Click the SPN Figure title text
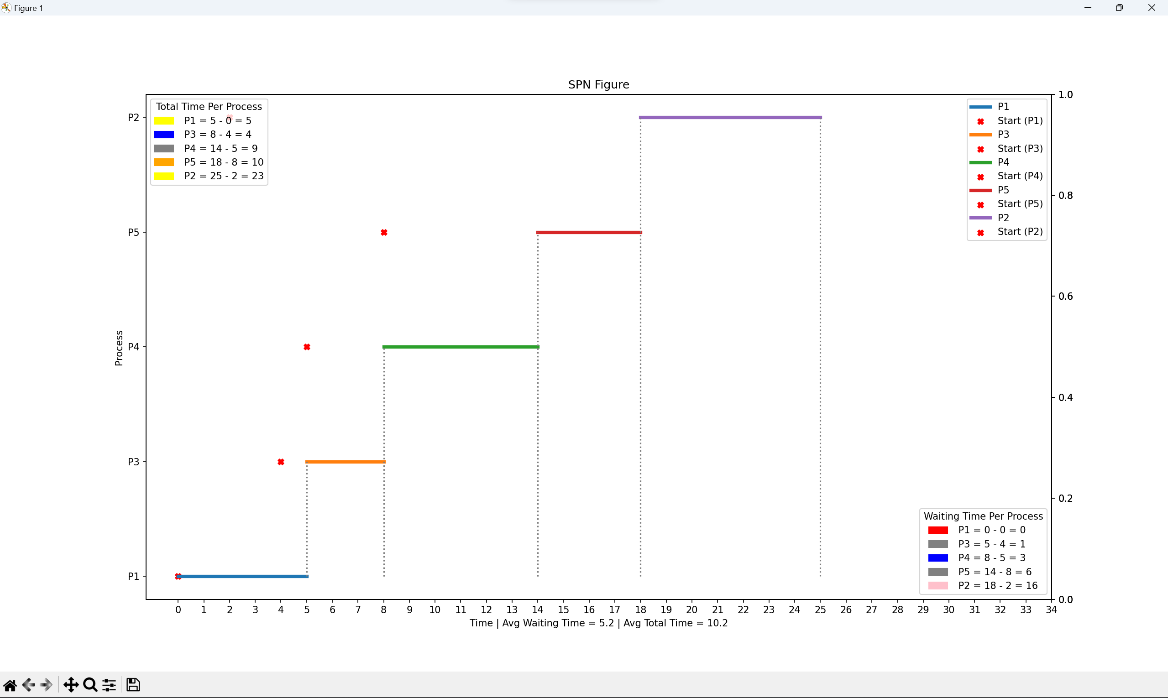 coord(598,85)
